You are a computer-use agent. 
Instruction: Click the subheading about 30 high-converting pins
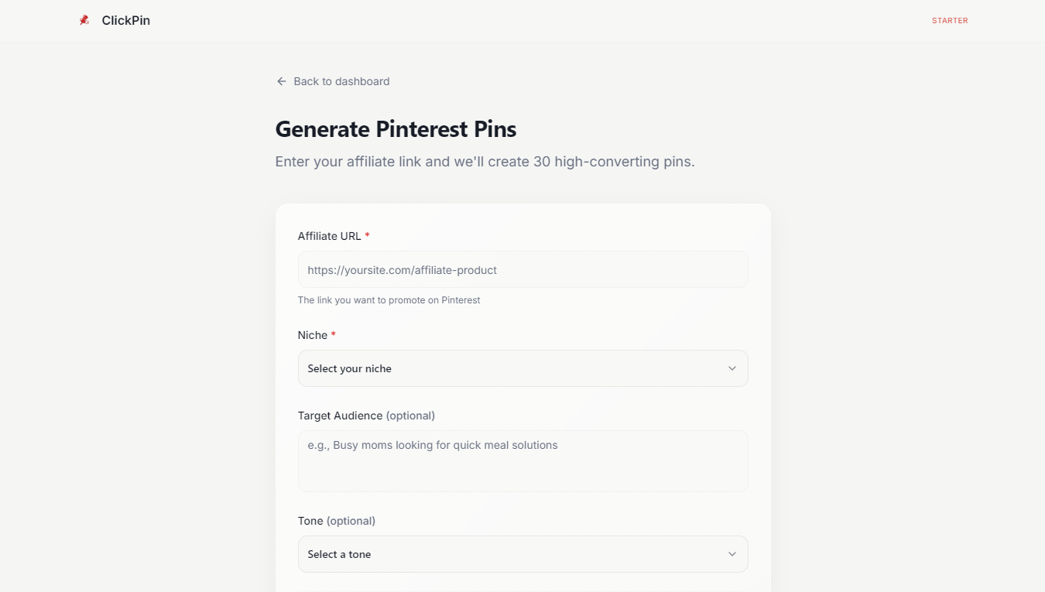(x=485, y=162)
